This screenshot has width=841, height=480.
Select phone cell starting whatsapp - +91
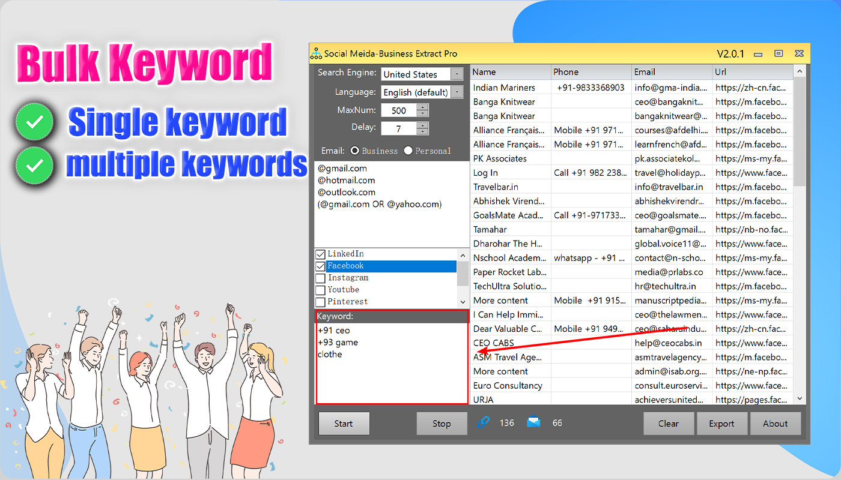click(591, 258)
